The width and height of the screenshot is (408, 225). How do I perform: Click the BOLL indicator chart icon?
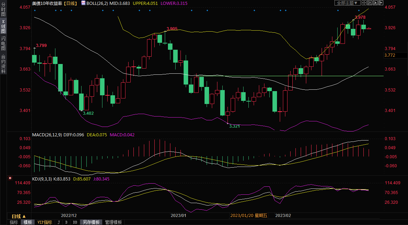[83, 3]
